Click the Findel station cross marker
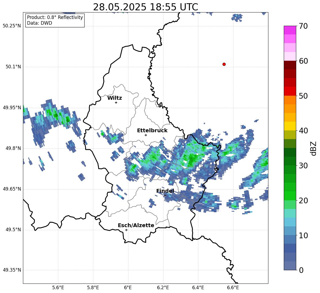Screen dimensions: 320x293 165,195
